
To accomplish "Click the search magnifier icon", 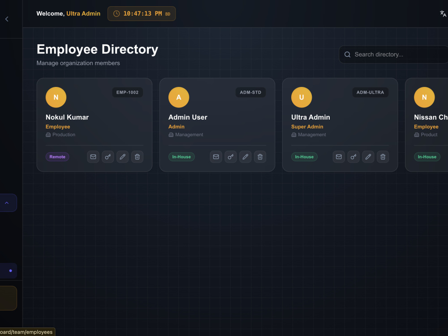I will [348, 55].
